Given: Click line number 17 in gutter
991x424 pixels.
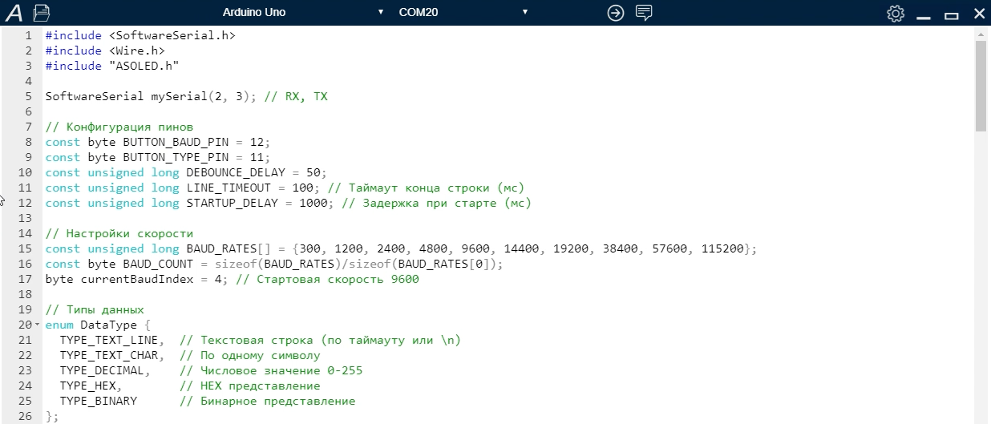Looking at the screenshot, I should [25, 279].
